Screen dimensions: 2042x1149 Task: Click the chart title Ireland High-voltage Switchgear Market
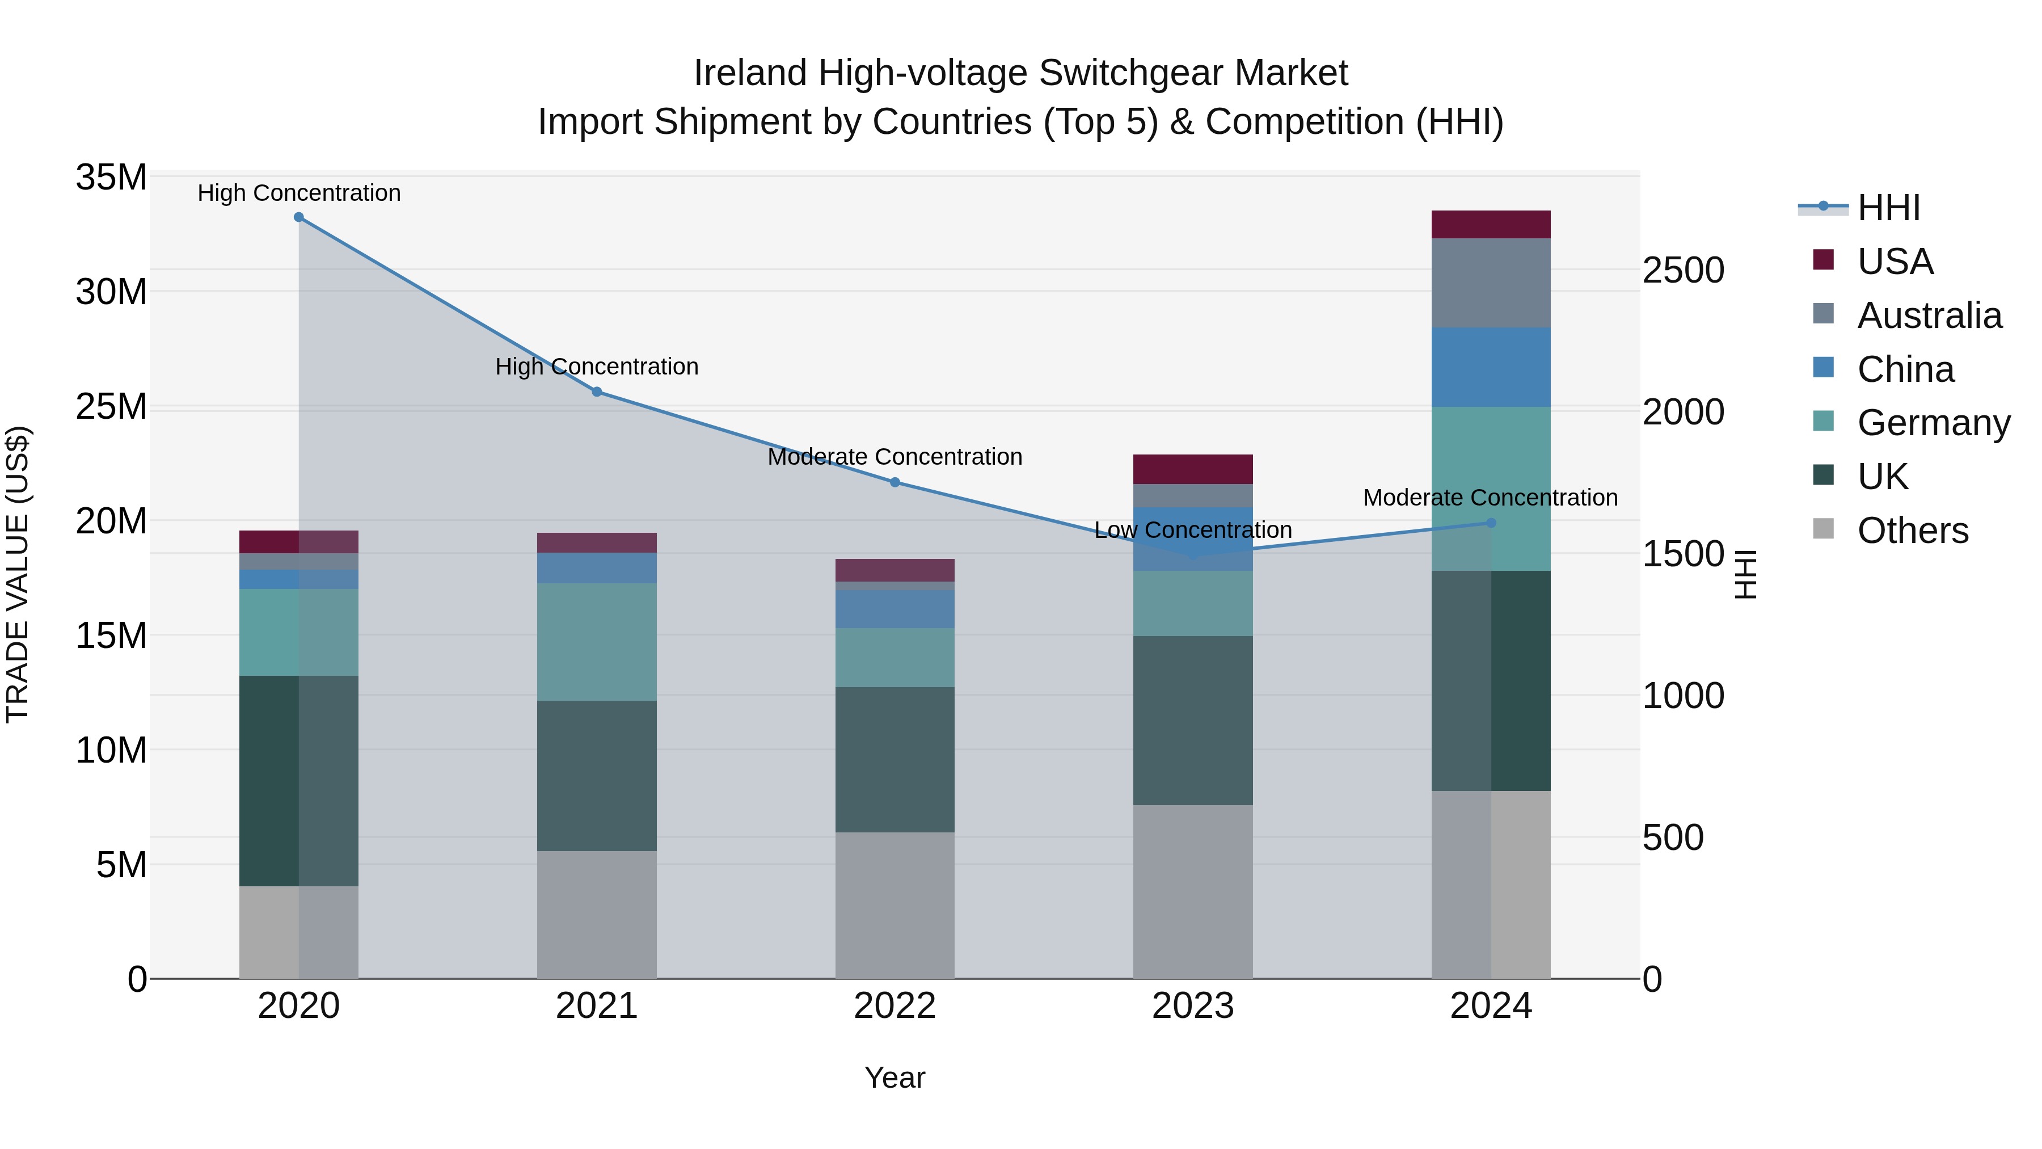[1021, 73]
